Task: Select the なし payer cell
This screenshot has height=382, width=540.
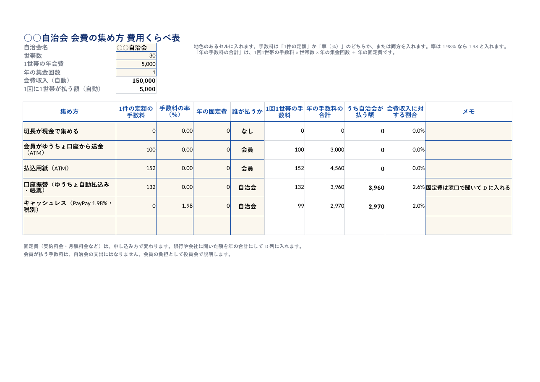Action: 248,131
